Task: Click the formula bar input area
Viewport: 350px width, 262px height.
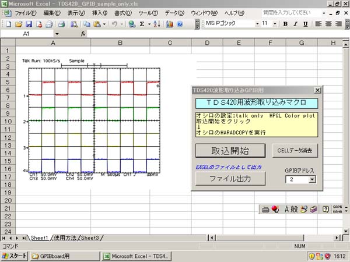Action: click(x=218, y=34)
